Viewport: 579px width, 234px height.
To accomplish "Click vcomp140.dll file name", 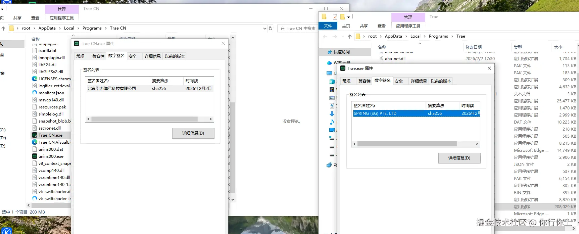I will pos(51,170).
